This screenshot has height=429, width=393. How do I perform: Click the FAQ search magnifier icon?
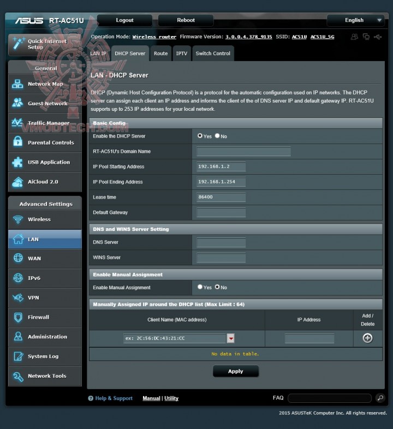click(x=380, y=398)
